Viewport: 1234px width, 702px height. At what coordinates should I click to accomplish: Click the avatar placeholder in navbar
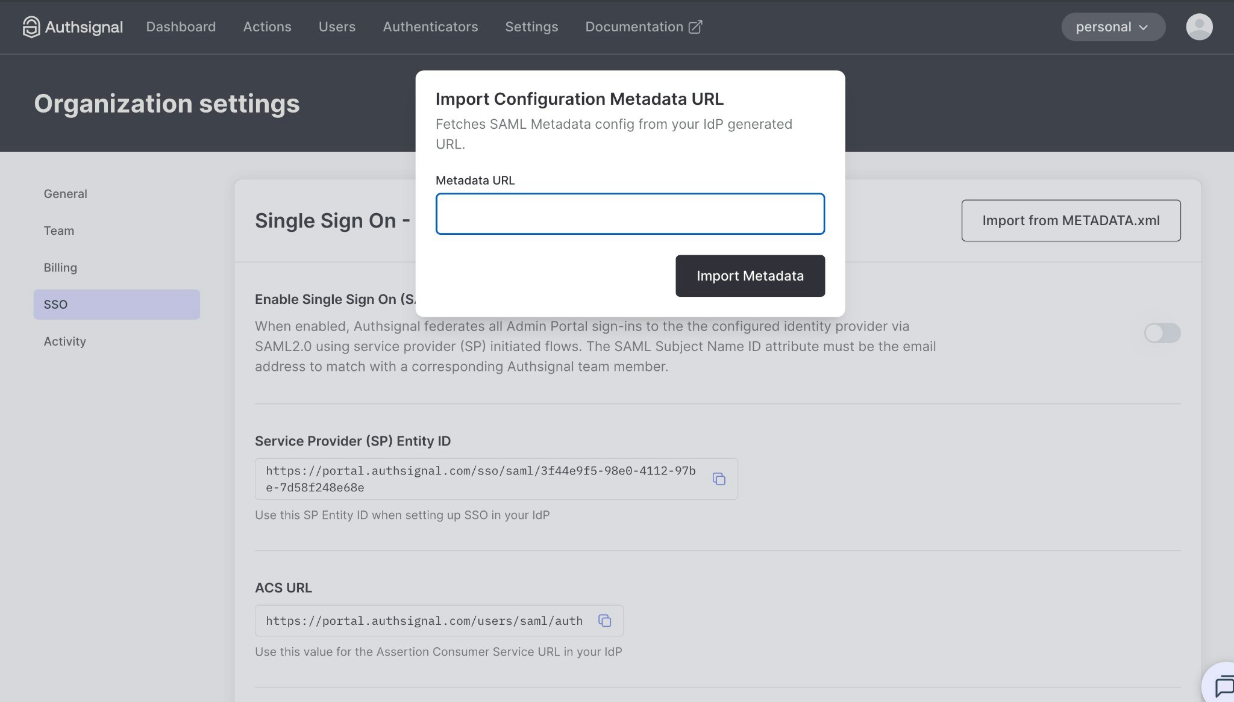click(1198, 26)
